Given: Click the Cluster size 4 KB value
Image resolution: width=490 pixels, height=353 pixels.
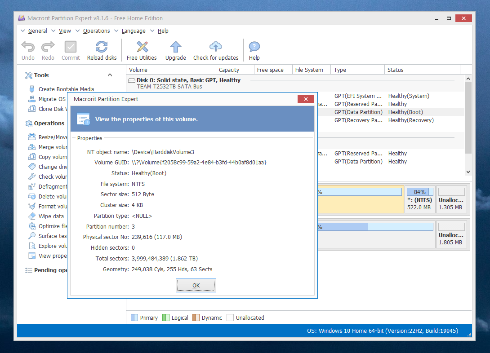Looking at the screenshot, I should point(137,205).
